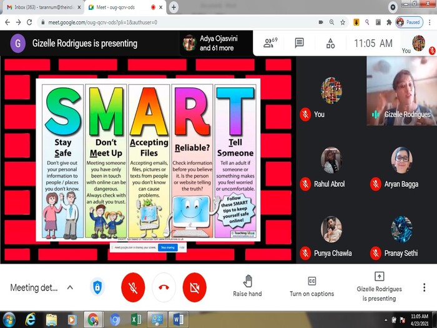The image size is (437, 328).
Task: Click Punya Chawla participant avatar
Action: (331, 229)
